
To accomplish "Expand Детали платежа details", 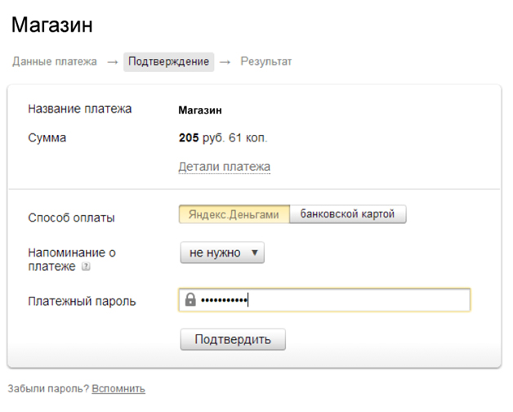I will (224, 167).
